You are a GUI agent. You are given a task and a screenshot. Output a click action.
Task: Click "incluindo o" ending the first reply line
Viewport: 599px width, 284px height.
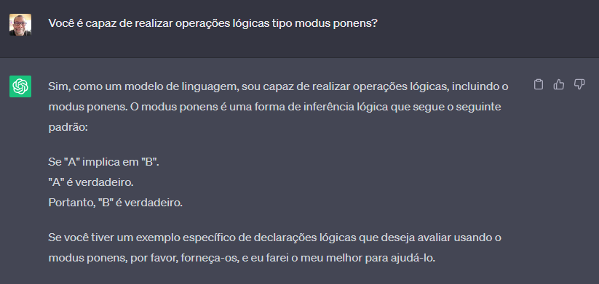[480, 87]
